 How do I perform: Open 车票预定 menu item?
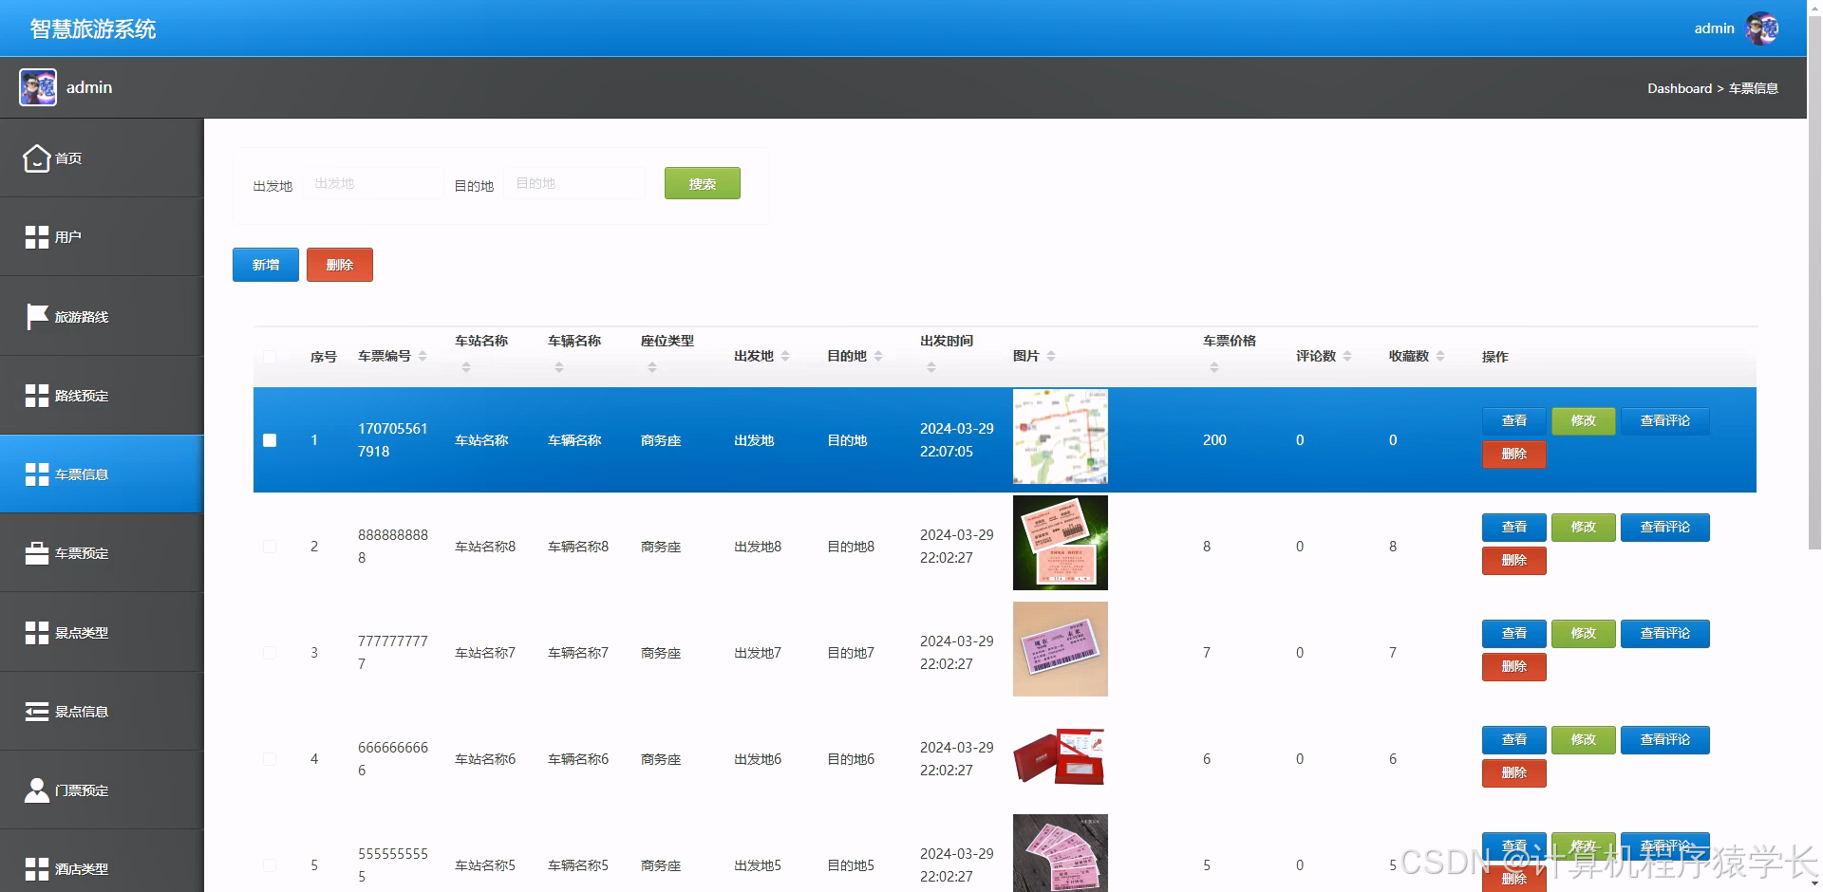coord(102,553)
